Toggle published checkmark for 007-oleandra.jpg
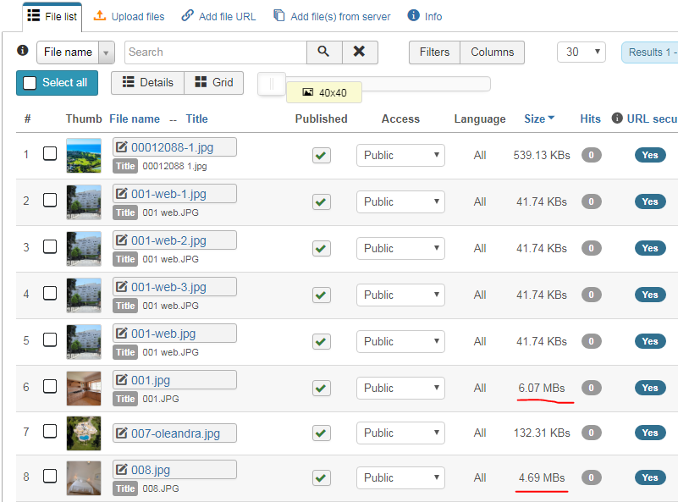This screenshot has width=678, height=502. click(x=322, y=433)
